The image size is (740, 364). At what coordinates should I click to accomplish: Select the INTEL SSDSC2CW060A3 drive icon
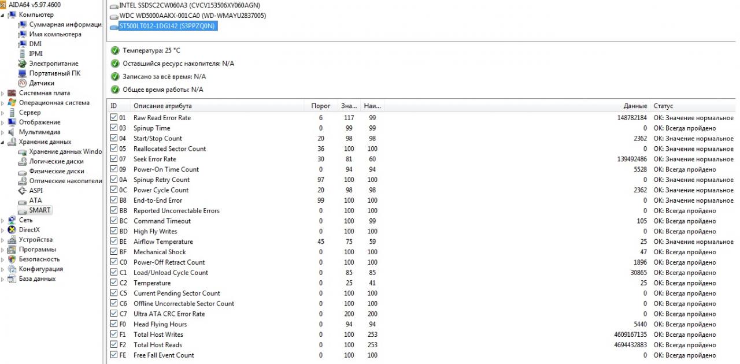point(113,5)
